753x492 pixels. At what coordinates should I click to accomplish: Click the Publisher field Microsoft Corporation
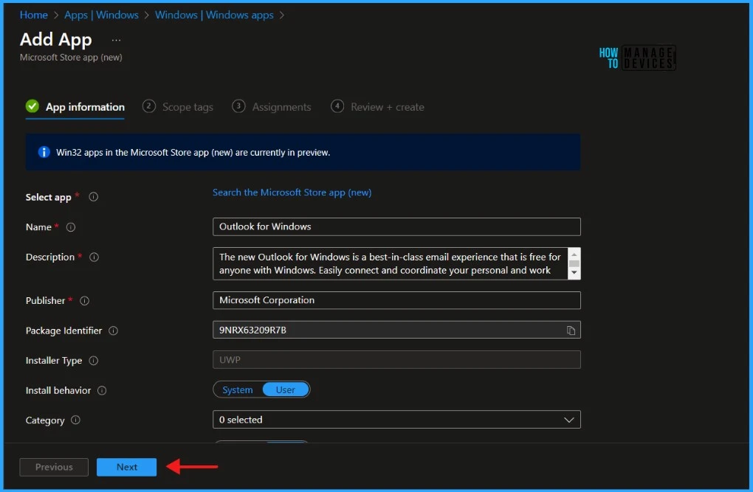(396, 300)
